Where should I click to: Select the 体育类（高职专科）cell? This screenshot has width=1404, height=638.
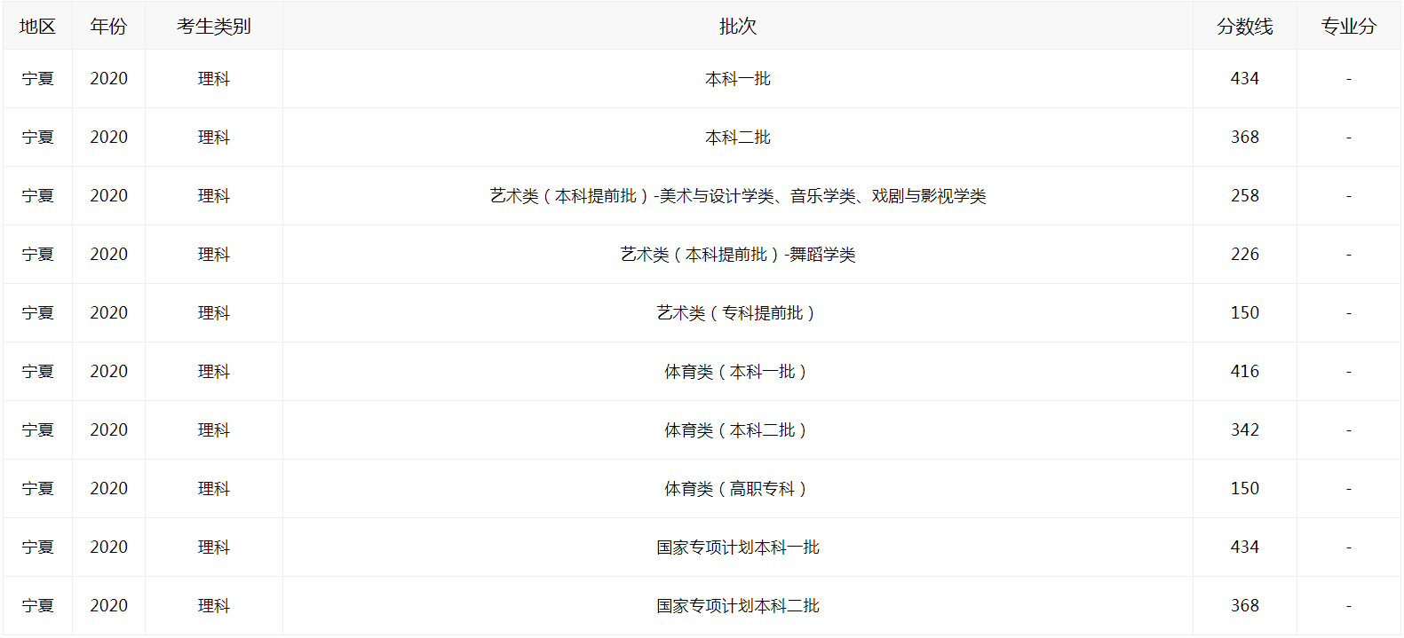tap(737, 489)
